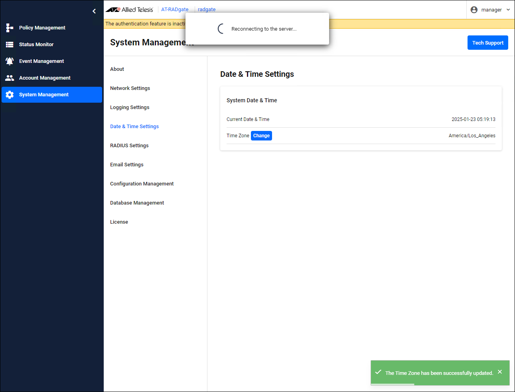This screenshot has width=515, height=392.
Task: Select RADIUS Settings in the submenu
Action: (129, 146)
